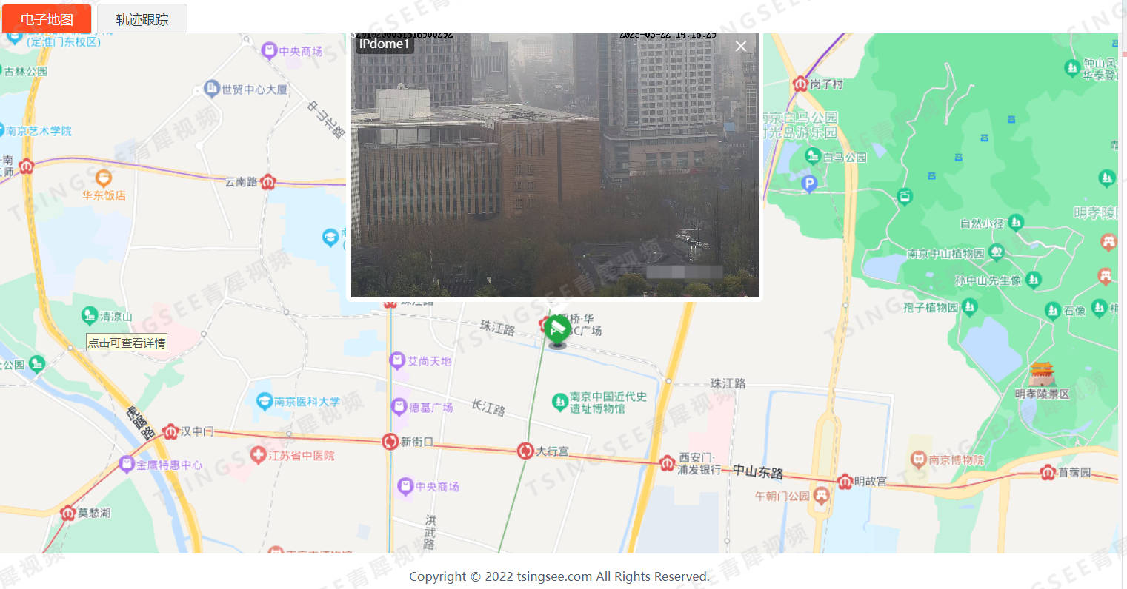Click the 南京医科大学 school icon
Screen dimensions: 1127x589
[x=264, y=401]
